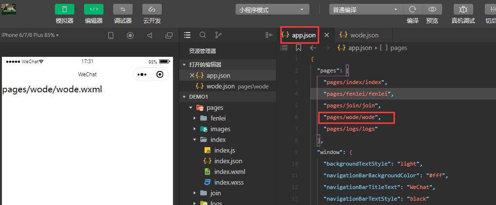Click the simulator stop/record circle icon

[130, 35]
